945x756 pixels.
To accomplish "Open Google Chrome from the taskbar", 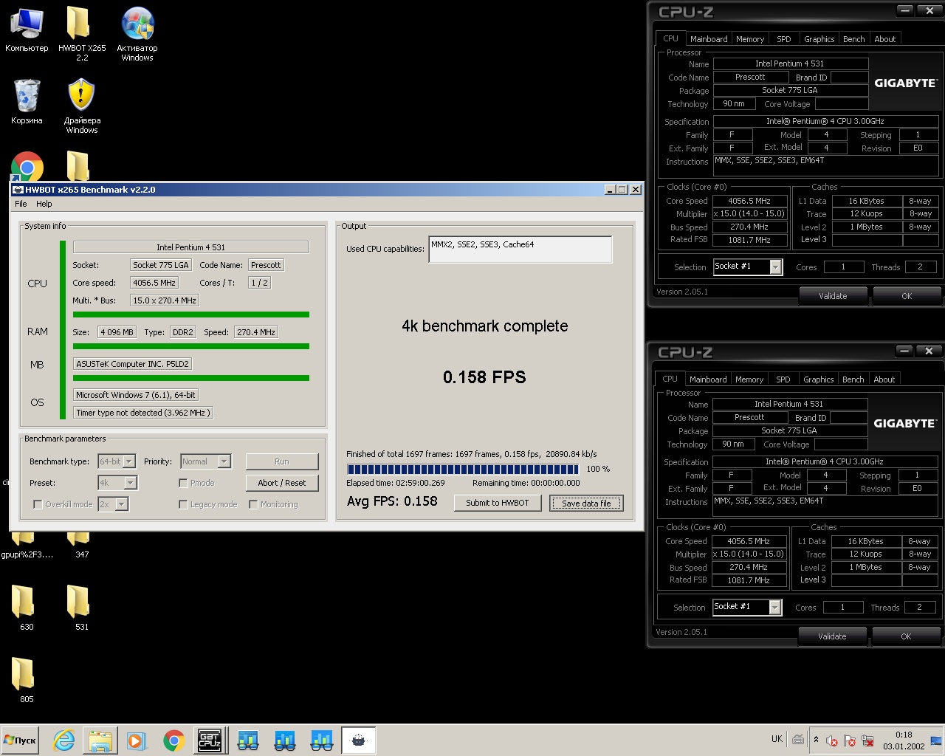I will 174,740.
